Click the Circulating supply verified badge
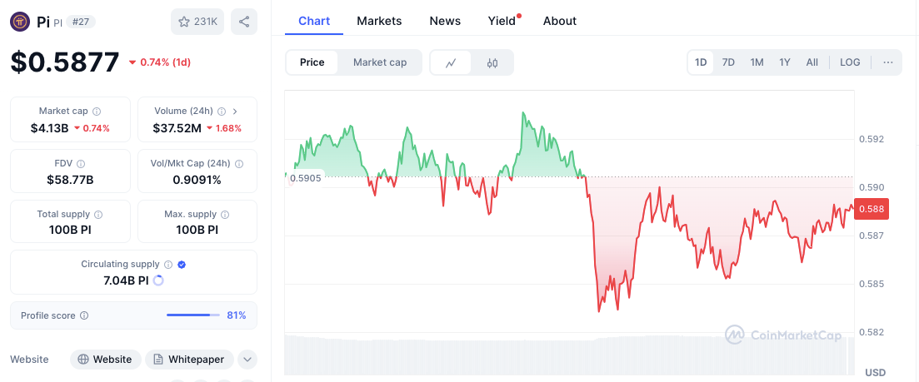 pos(182,264)
